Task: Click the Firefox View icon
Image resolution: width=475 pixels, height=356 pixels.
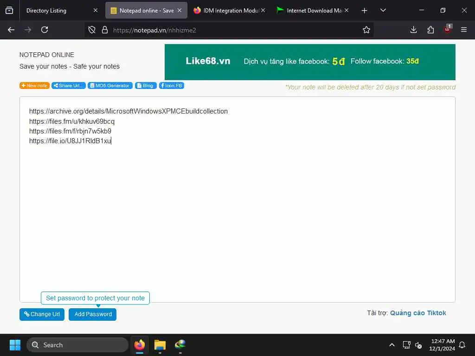Action: 9,10
